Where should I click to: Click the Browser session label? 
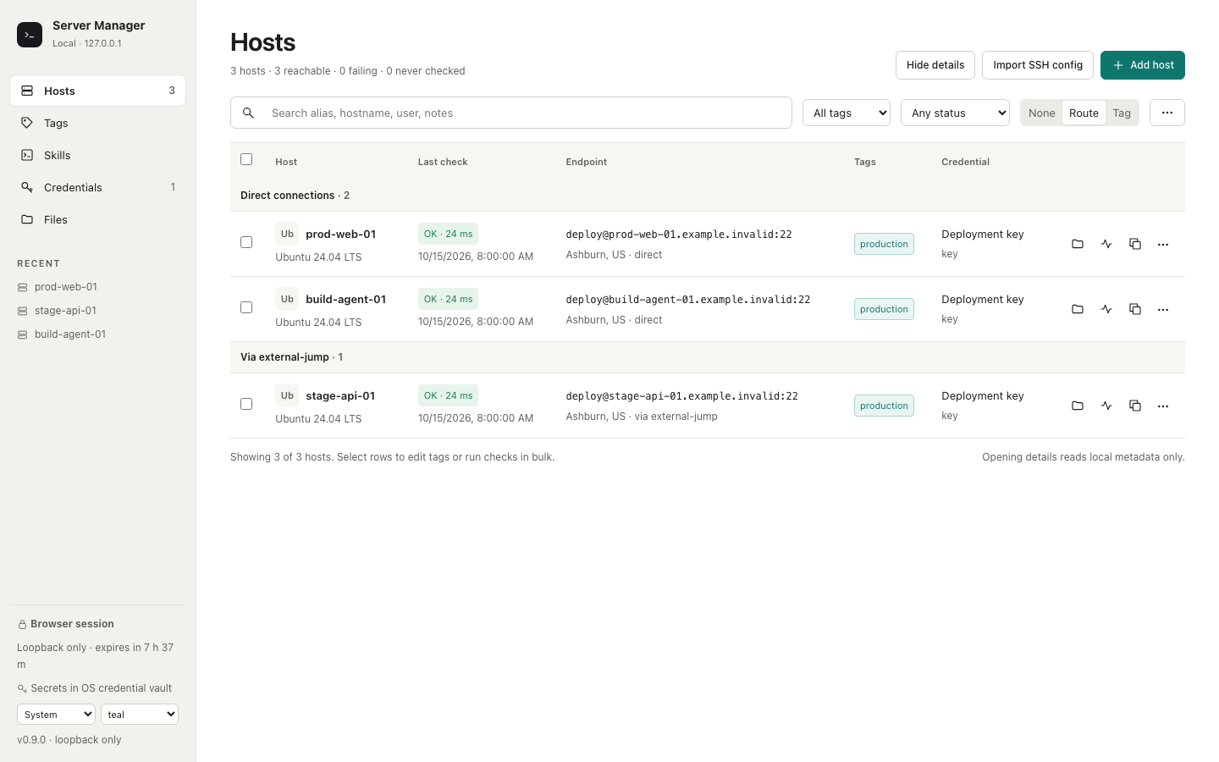click(72, 624)
